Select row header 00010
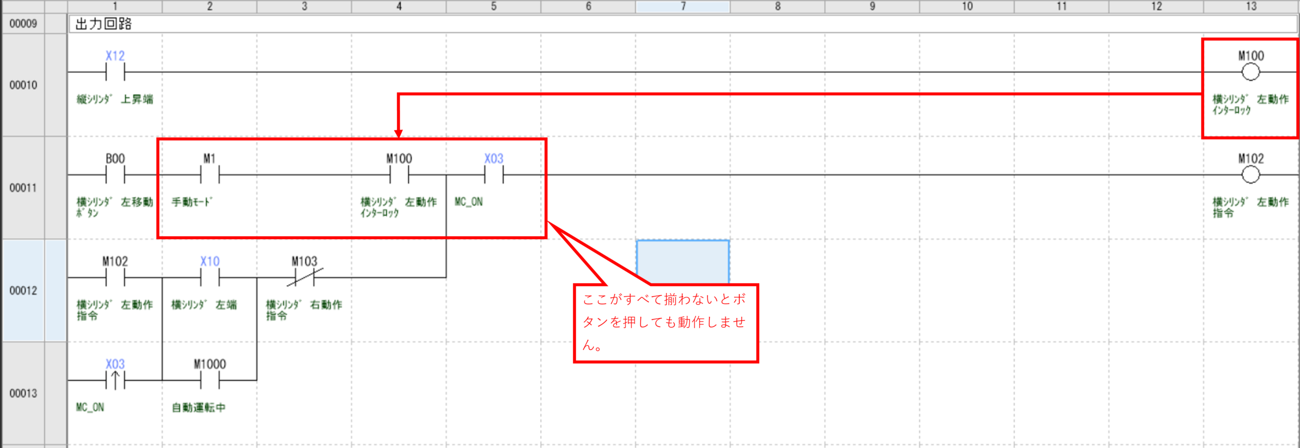Screen dimensions: 1300x448 (x=23, y=85)
